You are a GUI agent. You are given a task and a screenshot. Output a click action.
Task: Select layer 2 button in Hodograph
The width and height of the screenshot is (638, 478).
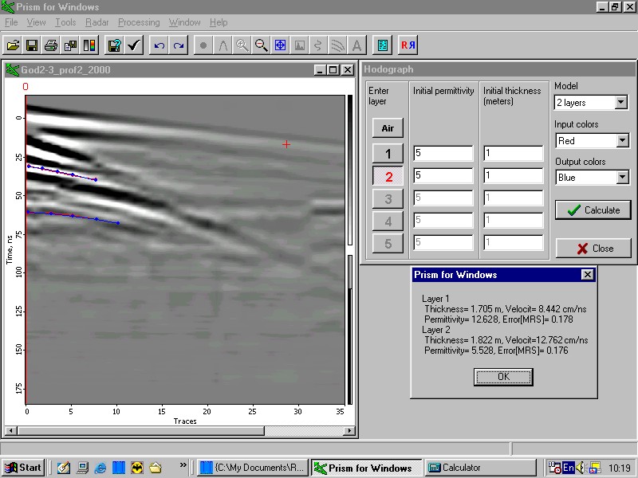pos(388,176)
